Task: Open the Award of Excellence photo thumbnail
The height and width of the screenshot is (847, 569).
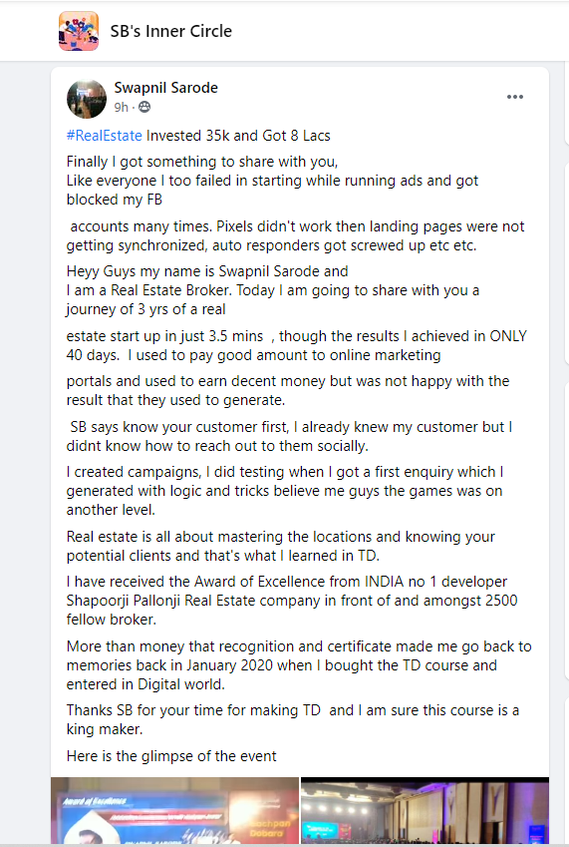Action: (174, 810)
